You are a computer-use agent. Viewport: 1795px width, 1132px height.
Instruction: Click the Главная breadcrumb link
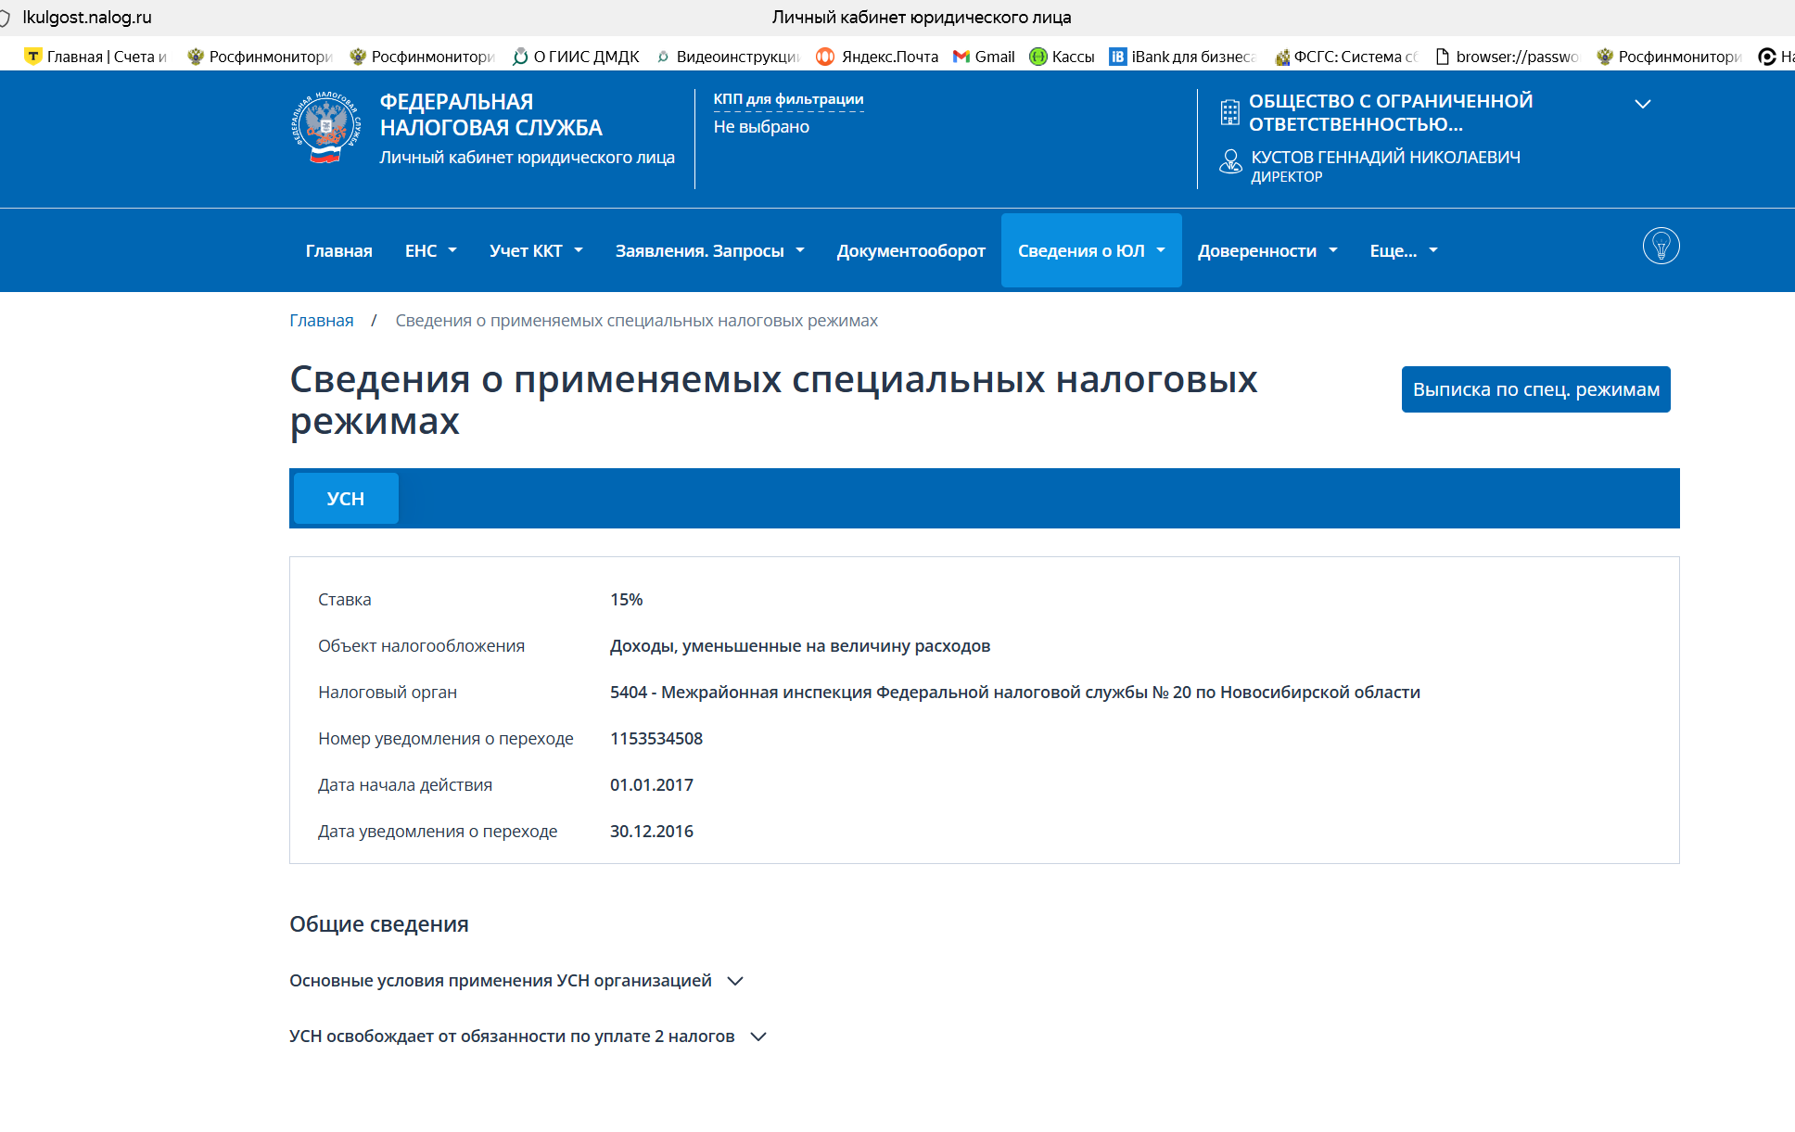[x=321, y=321]
